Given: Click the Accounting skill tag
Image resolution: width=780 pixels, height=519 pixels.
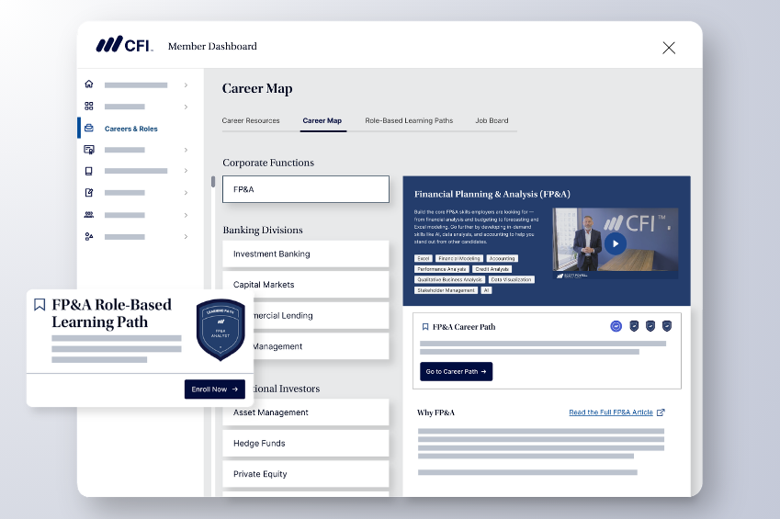Looking at the screenshot, I should 502,258.
